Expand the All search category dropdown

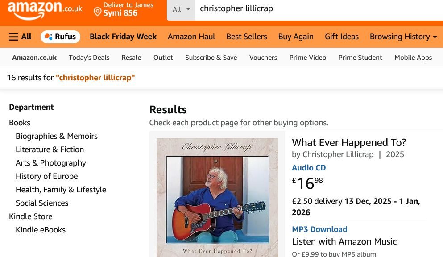pos(181,9)
